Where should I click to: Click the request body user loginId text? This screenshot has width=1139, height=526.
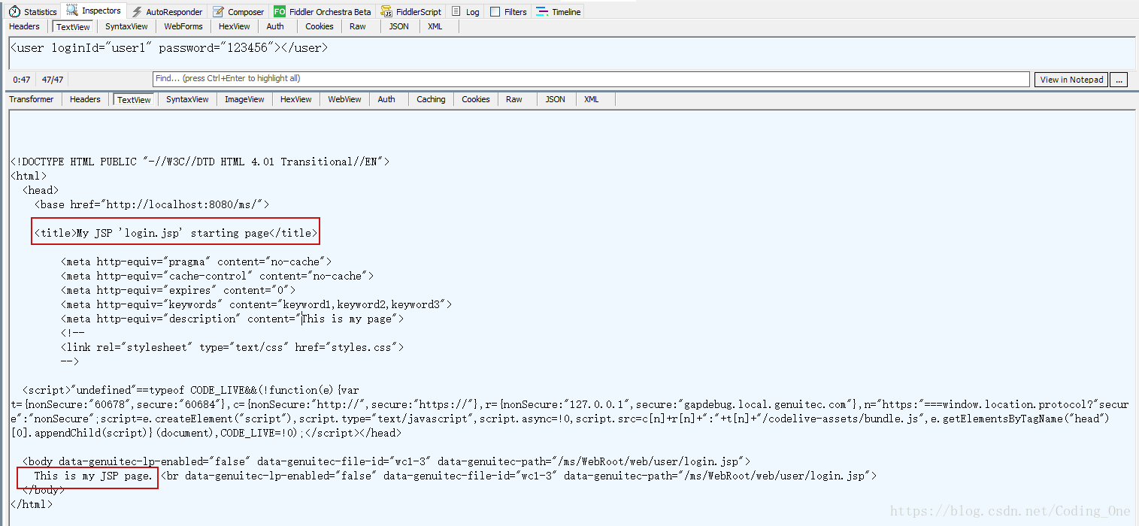click(x=169, y=47)
